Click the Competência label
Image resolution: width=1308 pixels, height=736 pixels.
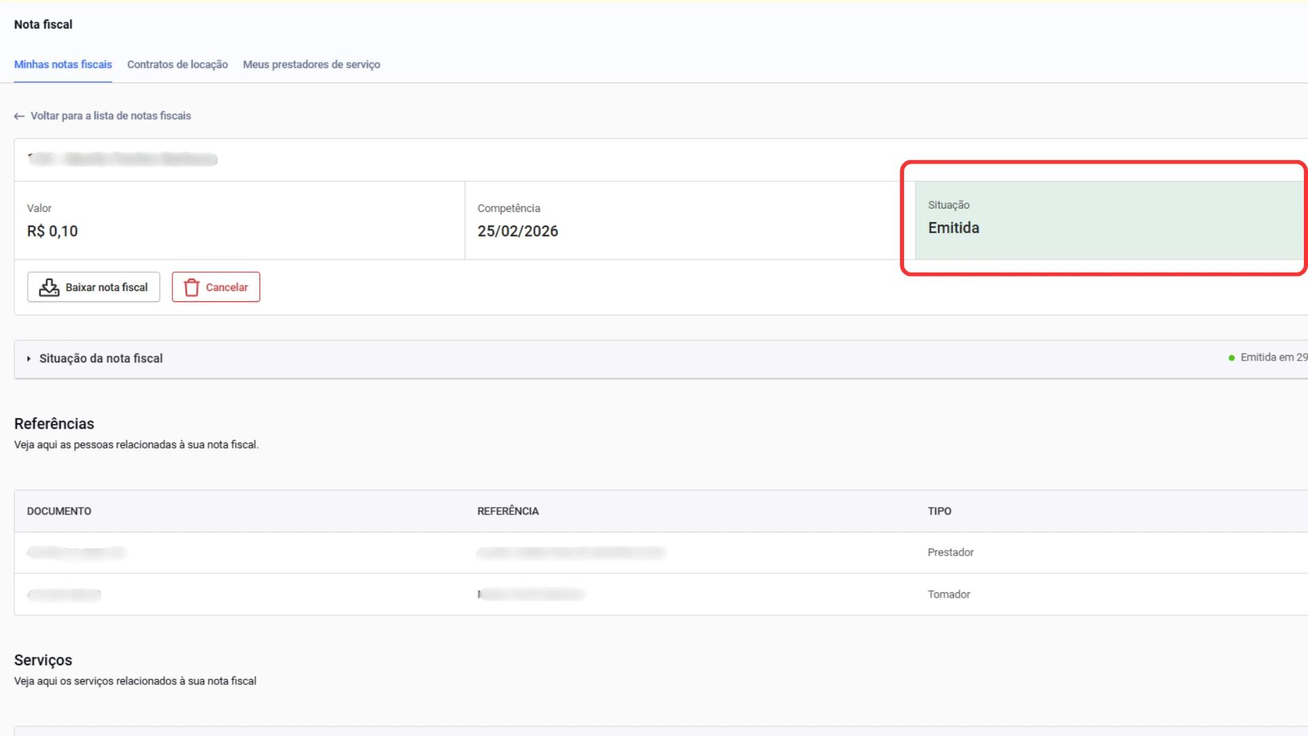click(509, 208)
